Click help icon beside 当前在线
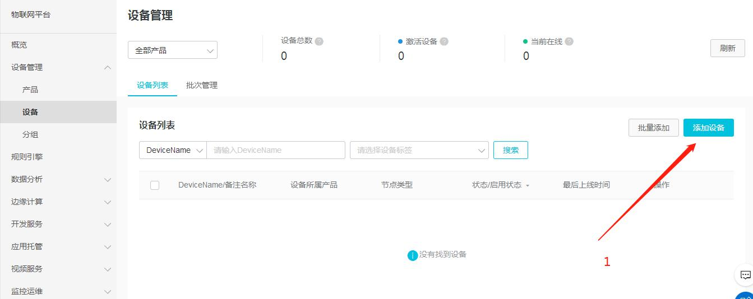753x299 pixels. point(569,41)
